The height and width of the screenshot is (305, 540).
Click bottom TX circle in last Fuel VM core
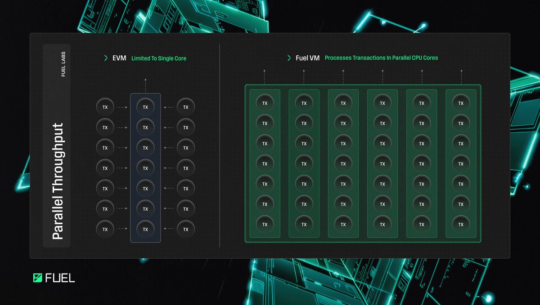click(x=461, y=225)
